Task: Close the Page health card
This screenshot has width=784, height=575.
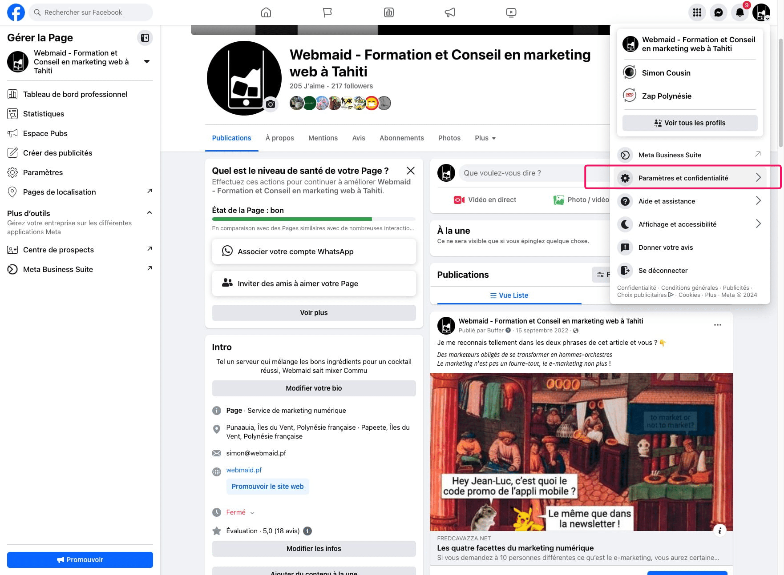Action: point(410,171)
